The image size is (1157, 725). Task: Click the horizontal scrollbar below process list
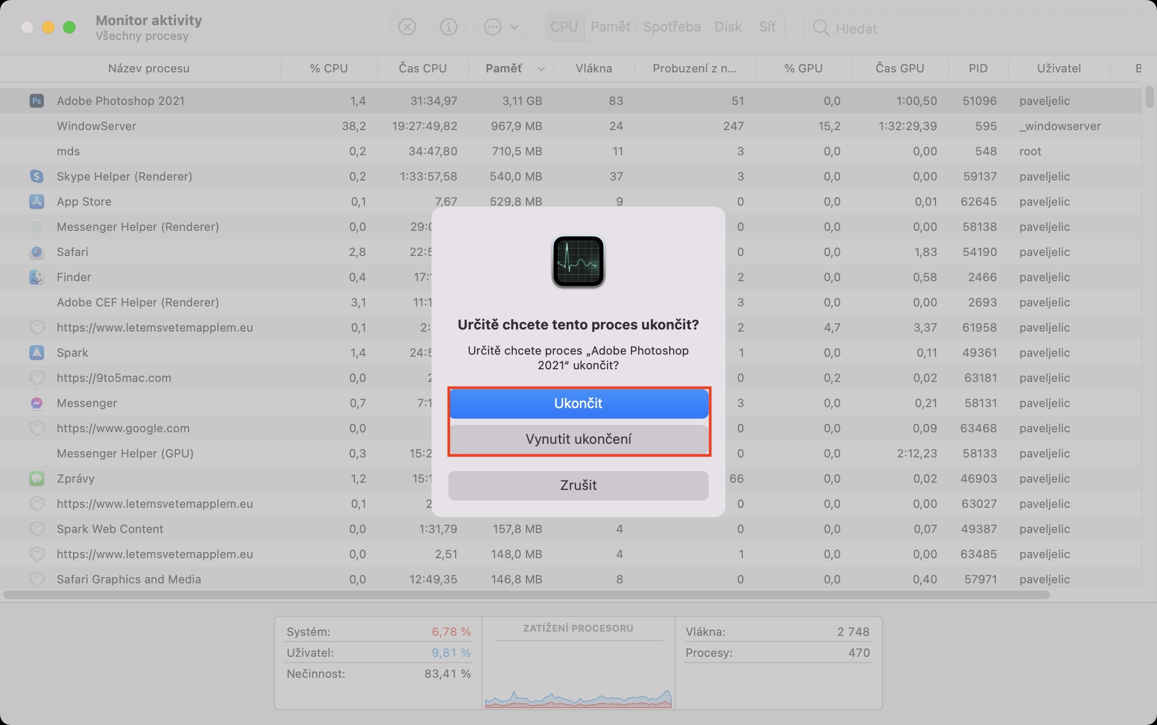(525, 595)
